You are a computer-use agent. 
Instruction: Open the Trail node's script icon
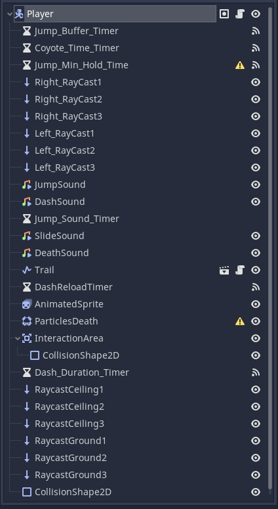(x=240, y=270)
